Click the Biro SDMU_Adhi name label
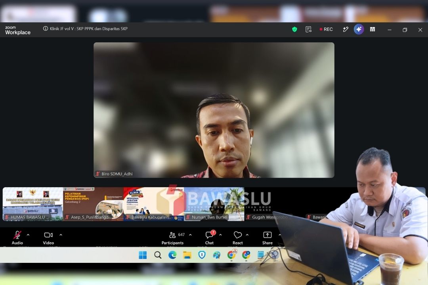The width and height of the screenshot is (428, 285). (117, 174)
